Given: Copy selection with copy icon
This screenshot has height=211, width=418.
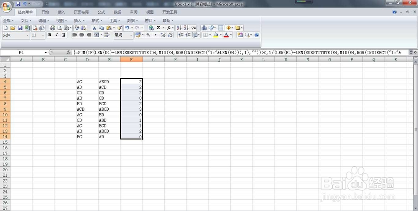Looking at the screenshot, I should [101, 28].
